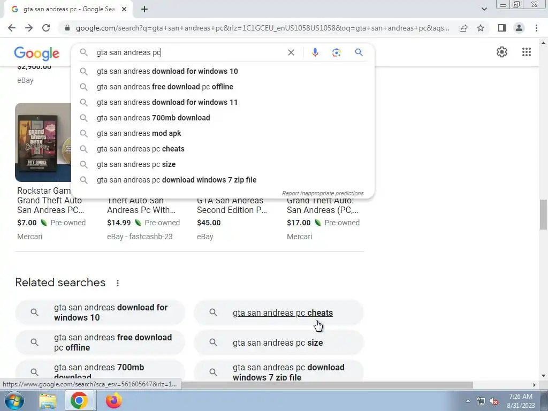548x411 pixels.
Task: Choose suggestion 700mb download
Action: coord(223,118)
